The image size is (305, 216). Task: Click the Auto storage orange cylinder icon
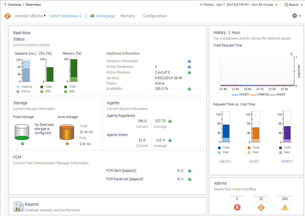point(67,132)
